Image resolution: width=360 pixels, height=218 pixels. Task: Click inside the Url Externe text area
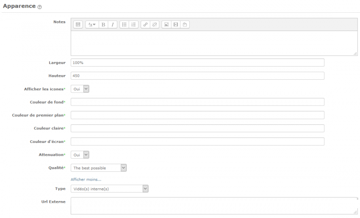214,205
